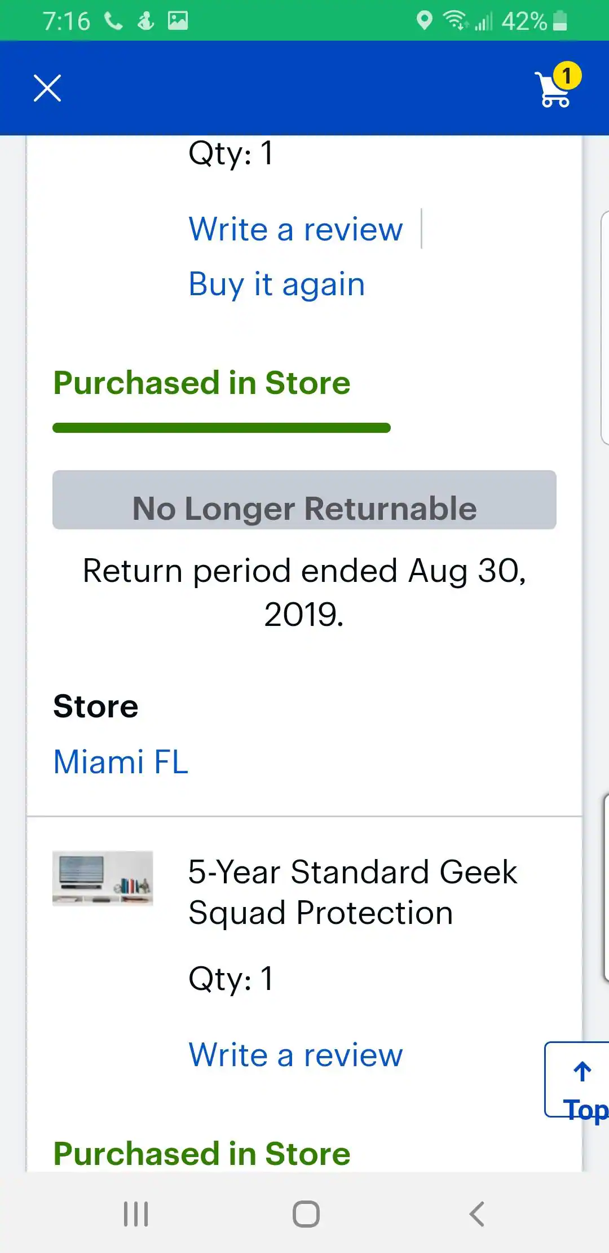This screenshot has height=1253, width=609.
Task: Close the order details page
Action: coord(47,88)
